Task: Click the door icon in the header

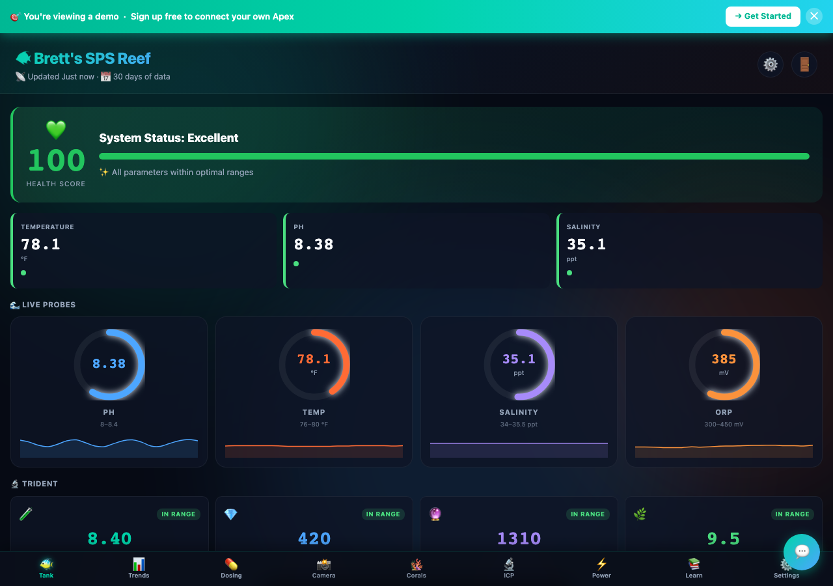Action: [804, 64]
